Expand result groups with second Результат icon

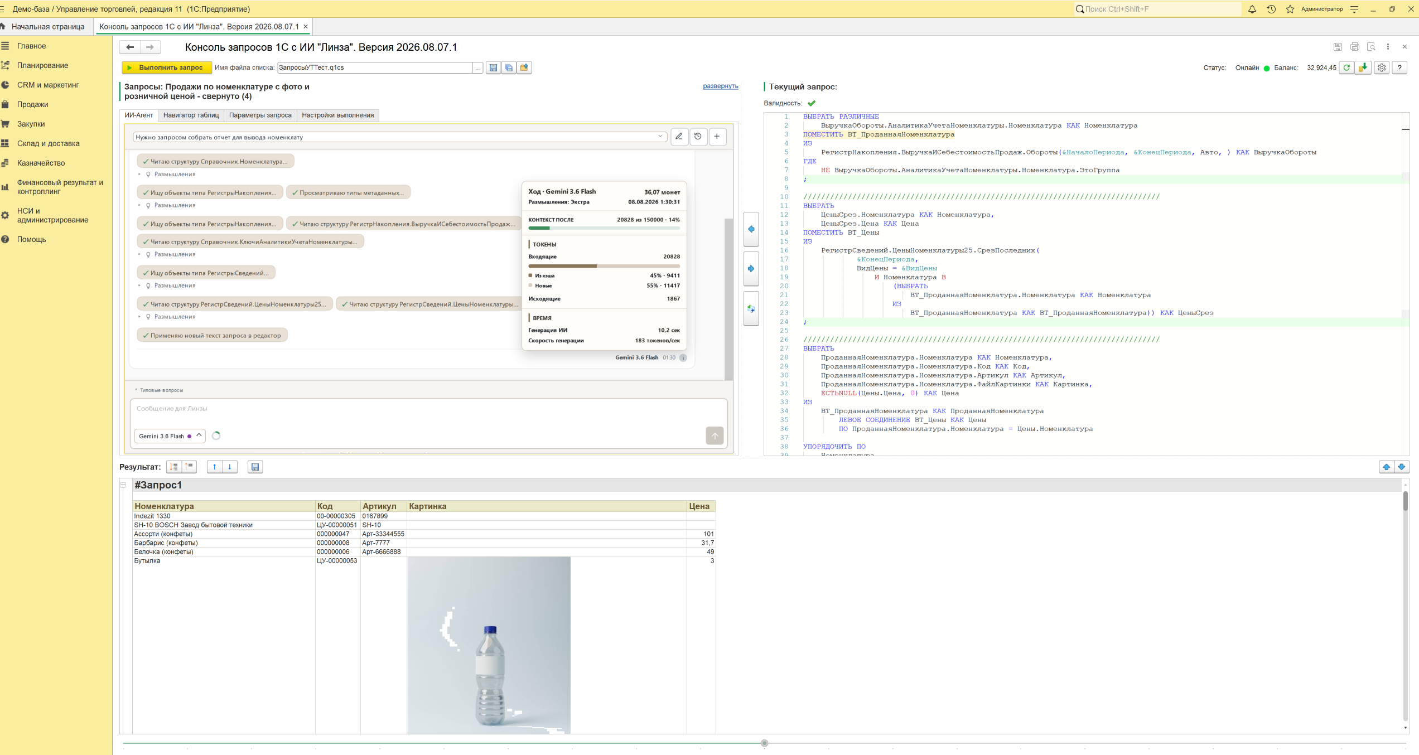click(x=190, y=467)
